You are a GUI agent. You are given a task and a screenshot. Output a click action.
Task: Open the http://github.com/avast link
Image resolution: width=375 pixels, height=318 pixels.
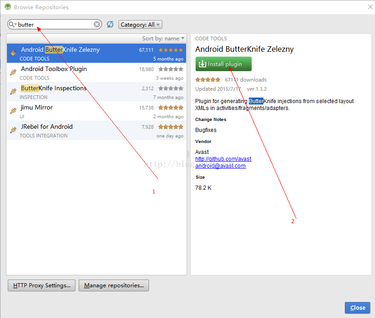(x=223, y=159)
